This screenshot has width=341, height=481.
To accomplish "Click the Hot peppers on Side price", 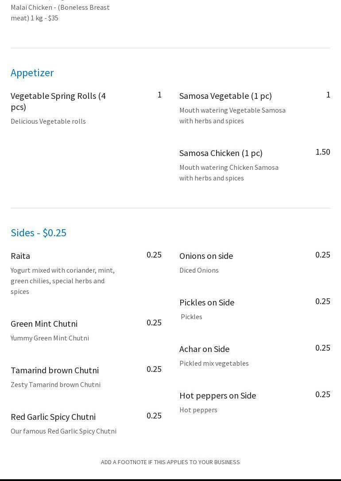I will pos(322,395).
